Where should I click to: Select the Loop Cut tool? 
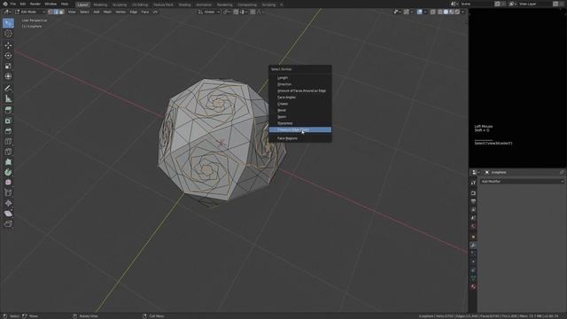tap(8, 142)
